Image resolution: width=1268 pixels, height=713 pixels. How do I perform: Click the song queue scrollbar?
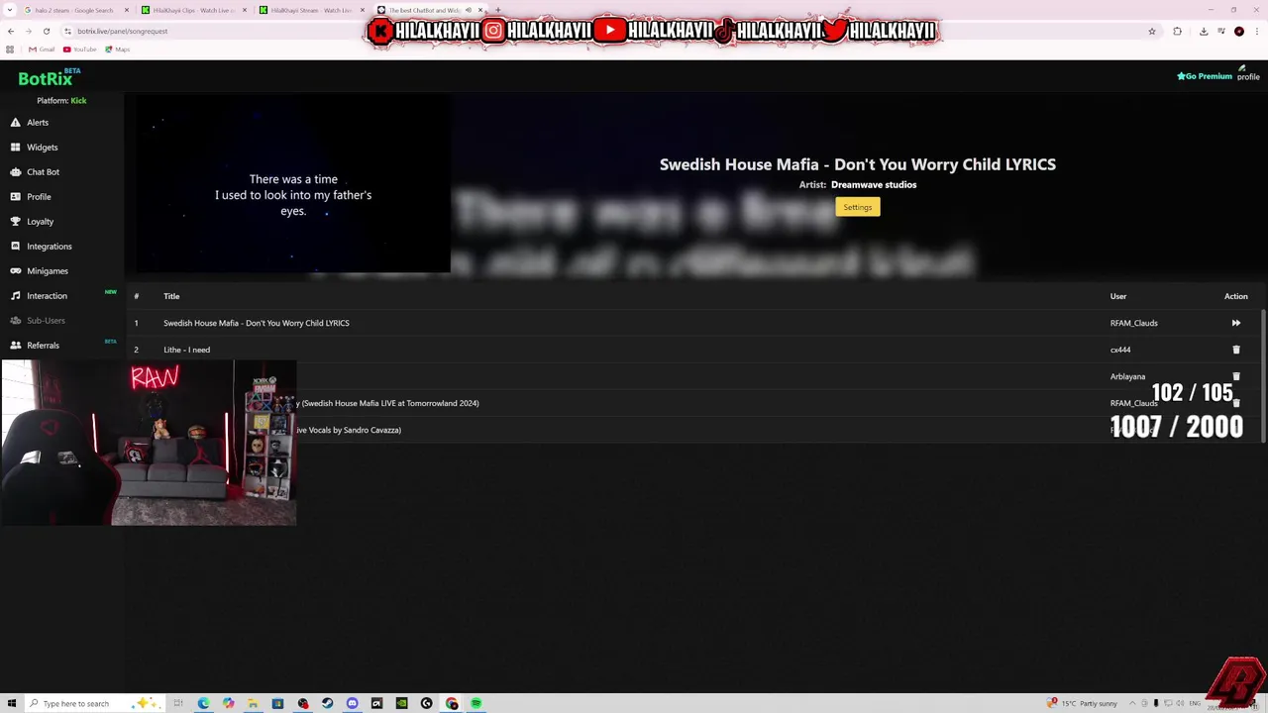1264,376
